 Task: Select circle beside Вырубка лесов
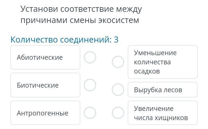118,90
